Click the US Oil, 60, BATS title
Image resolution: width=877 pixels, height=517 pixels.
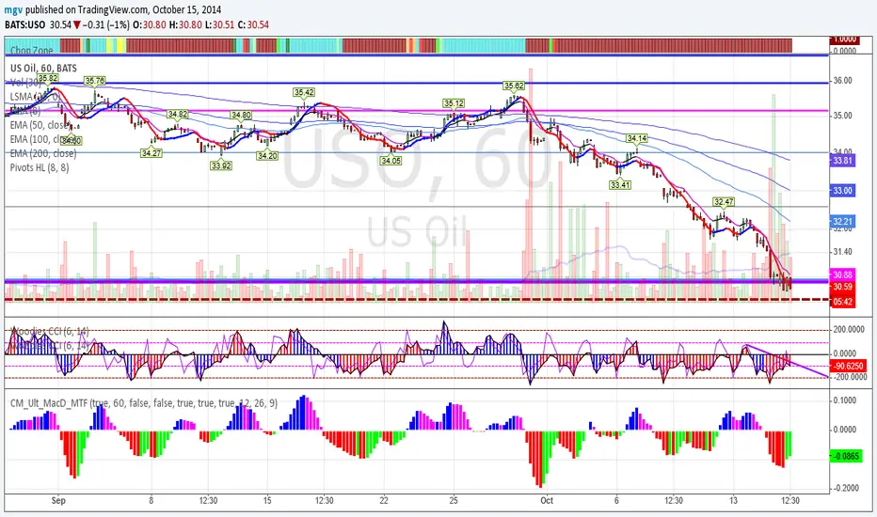43,69
